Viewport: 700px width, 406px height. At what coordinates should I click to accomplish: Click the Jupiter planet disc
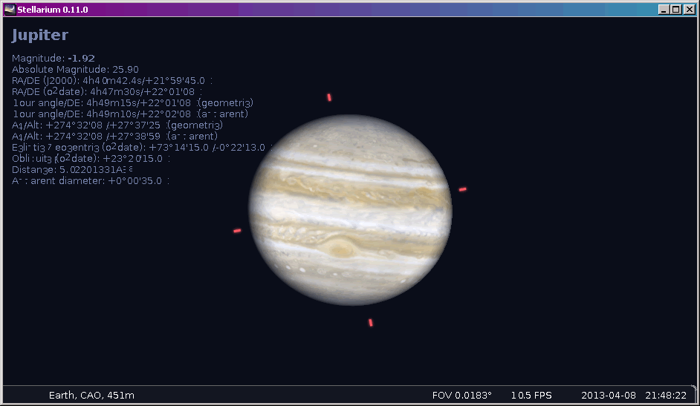(351, 210)
